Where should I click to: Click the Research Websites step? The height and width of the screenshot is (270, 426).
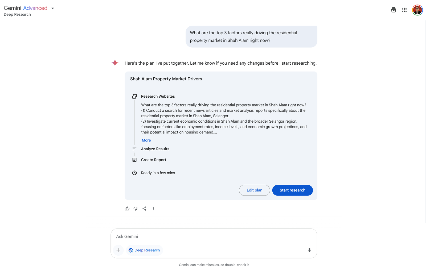tap(158, 96)
